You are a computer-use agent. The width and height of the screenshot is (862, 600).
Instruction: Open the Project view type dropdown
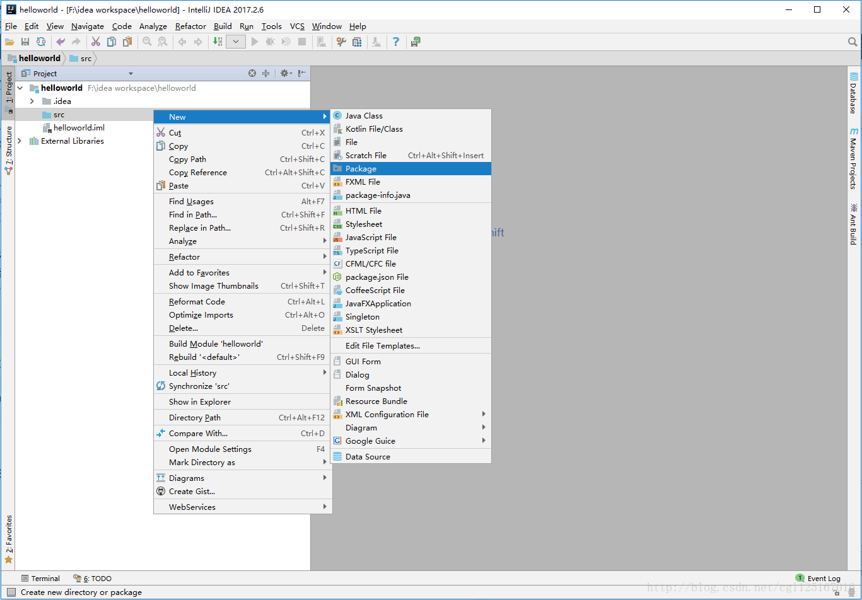point(131,74)
